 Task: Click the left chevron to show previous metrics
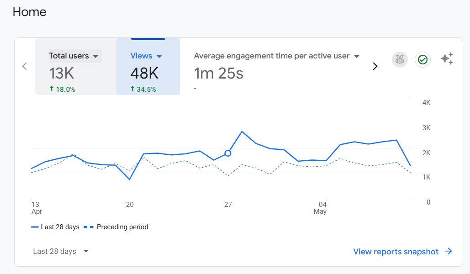pos(25,66)
